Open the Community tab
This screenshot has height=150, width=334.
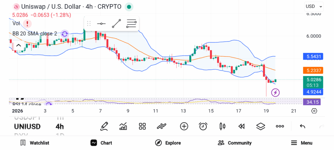pos(235,143)
